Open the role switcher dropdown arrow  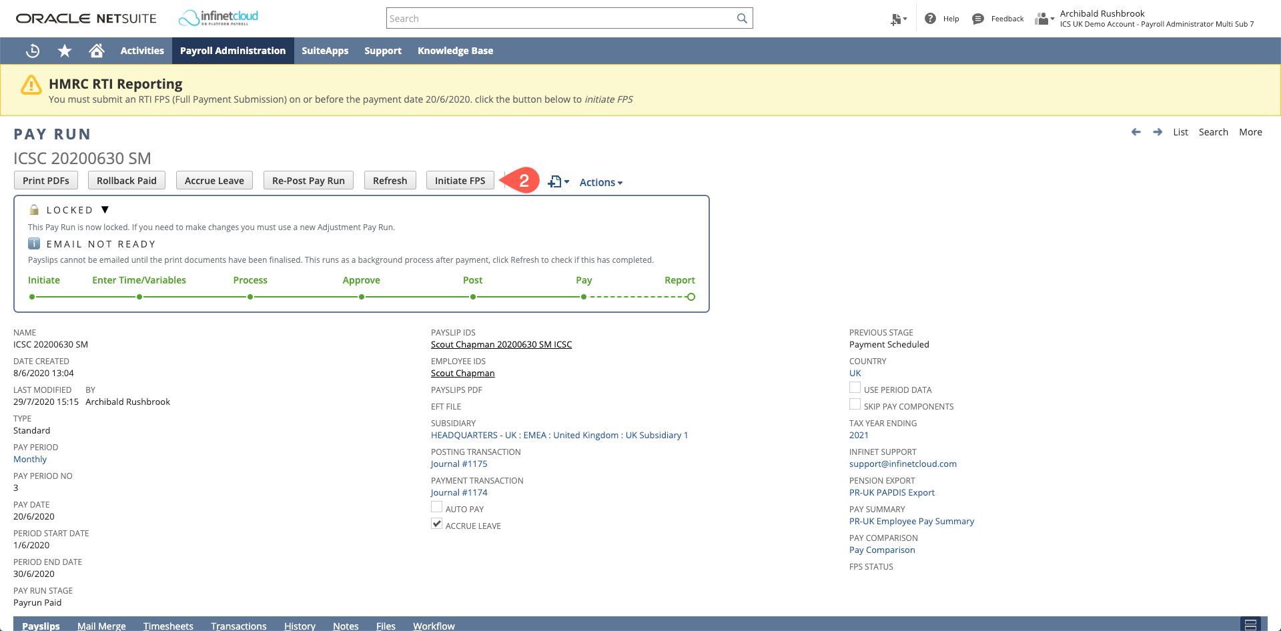pyautogui.click(x=1051, y=19)
